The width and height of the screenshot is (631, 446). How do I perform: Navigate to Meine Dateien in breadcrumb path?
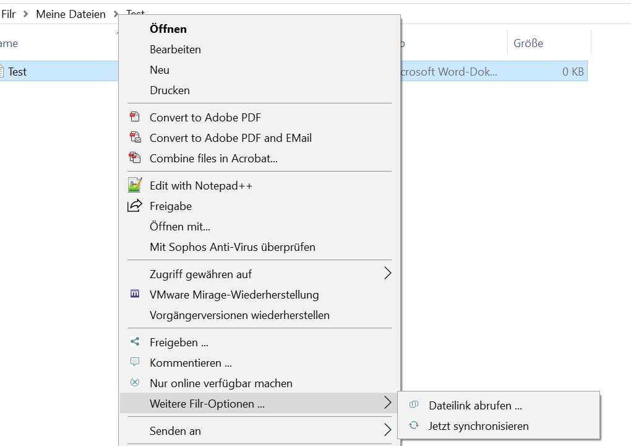click(71, 14)
